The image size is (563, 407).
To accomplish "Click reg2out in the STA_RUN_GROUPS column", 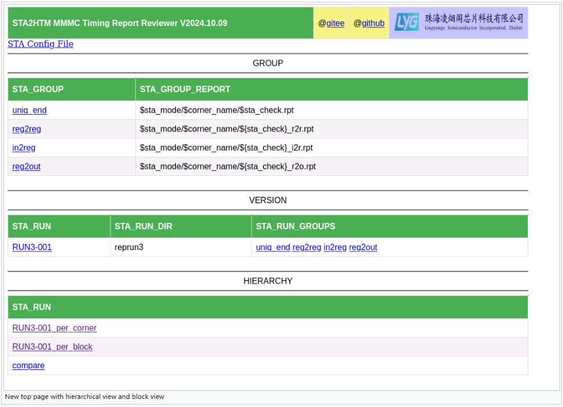I will (363, 247).
